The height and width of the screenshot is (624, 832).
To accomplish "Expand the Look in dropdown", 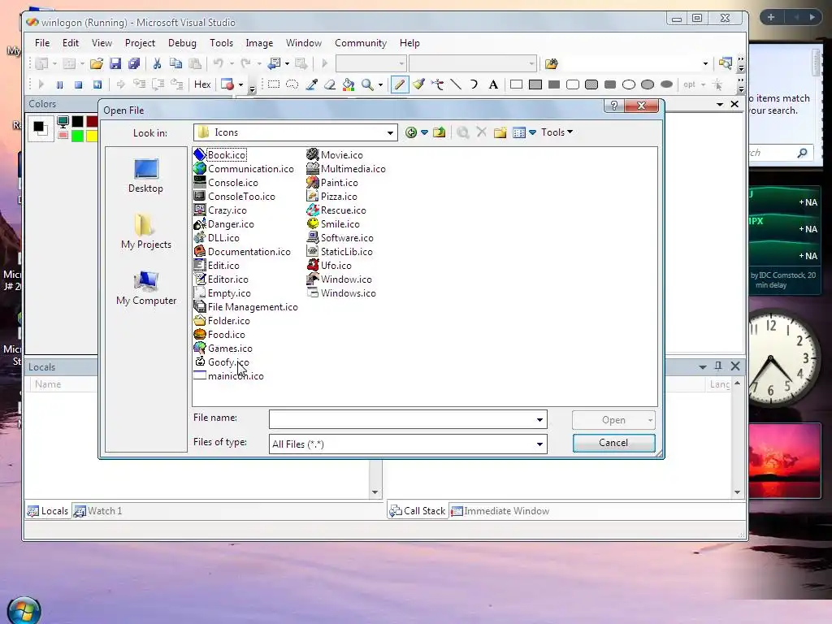I will (390, 132).
